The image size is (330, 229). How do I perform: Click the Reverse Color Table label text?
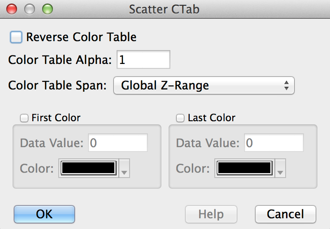tap(81, 37)
